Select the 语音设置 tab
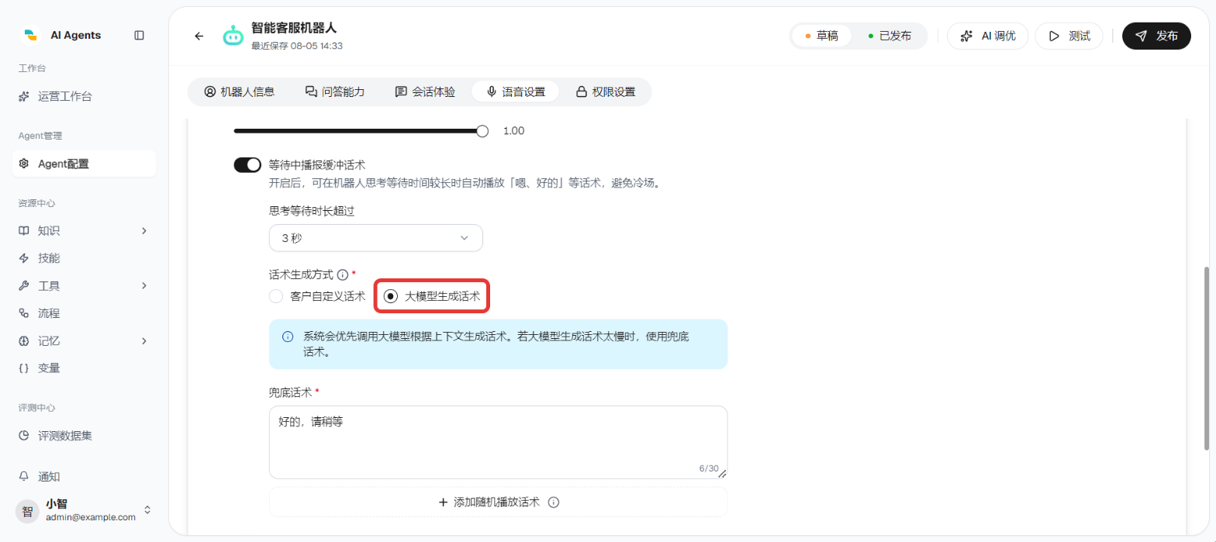 515,91
